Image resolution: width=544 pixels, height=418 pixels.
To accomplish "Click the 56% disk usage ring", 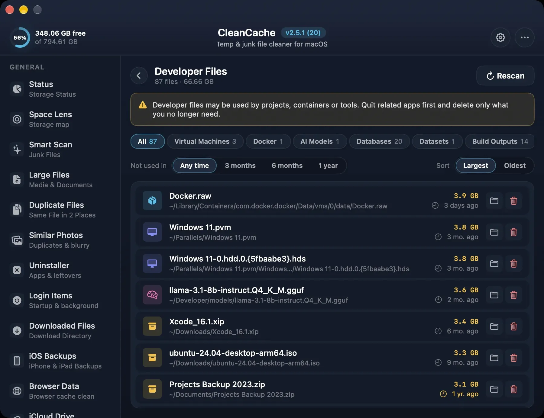I will 20,37.
